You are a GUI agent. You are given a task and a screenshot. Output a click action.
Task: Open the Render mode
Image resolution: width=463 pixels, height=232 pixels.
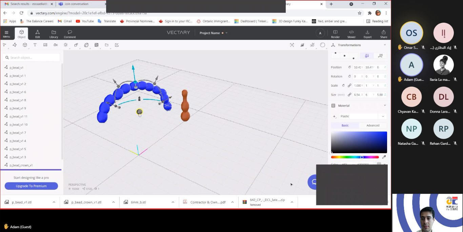coord(335,34)
